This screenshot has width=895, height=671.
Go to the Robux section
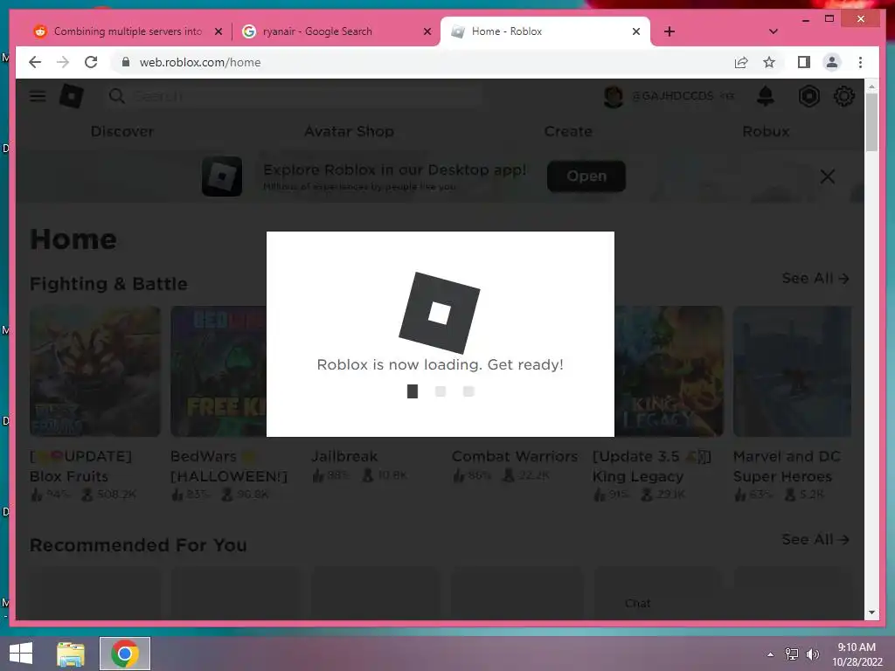click(766, 131)
